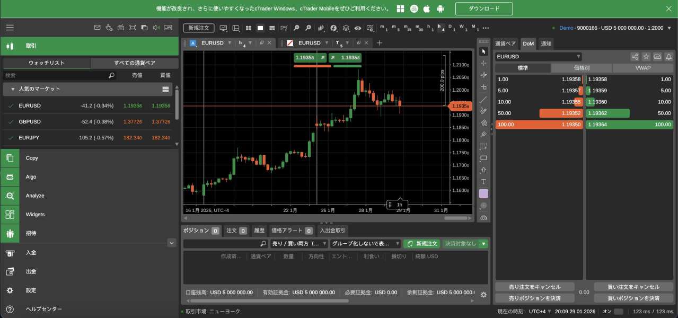678x318 pixels.
Task: Enter fullscreen mode from sidebar header
Action: (132, 28)
